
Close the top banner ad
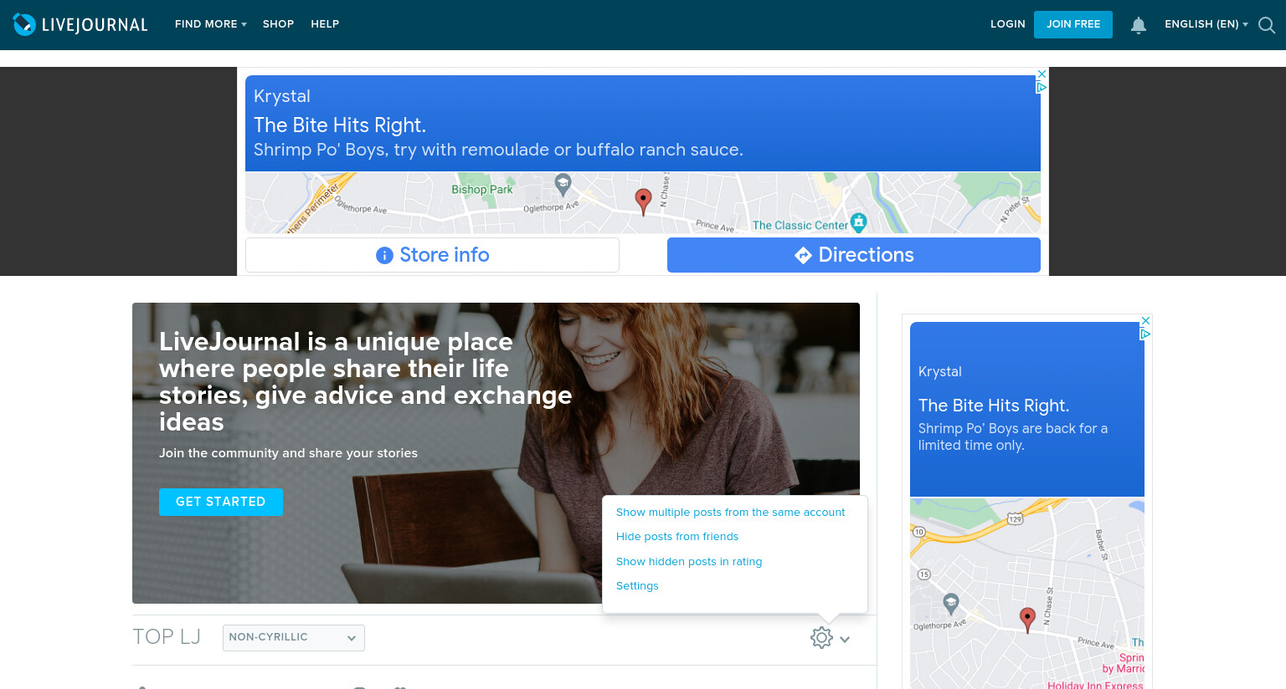click(x=1042, y=74)
